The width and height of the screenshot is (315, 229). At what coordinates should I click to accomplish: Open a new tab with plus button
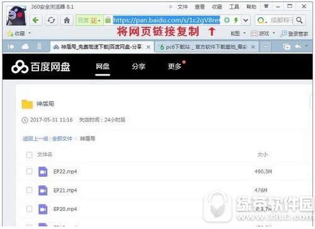click(x=265, y=47)
